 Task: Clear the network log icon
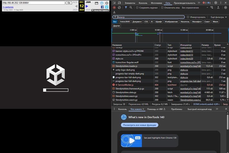[119, 7]
